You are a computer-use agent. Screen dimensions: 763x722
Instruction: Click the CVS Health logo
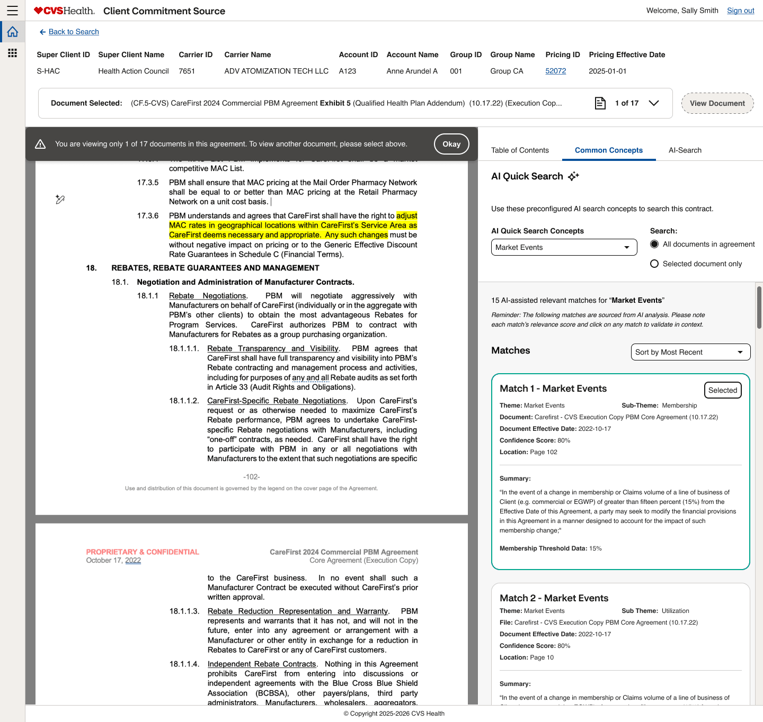[64, 11]
